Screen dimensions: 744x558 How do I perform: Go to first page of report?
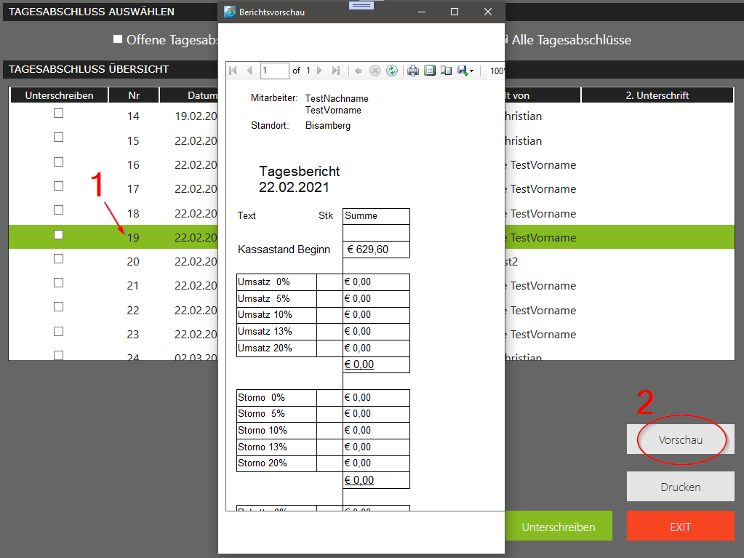click(233, 71)
